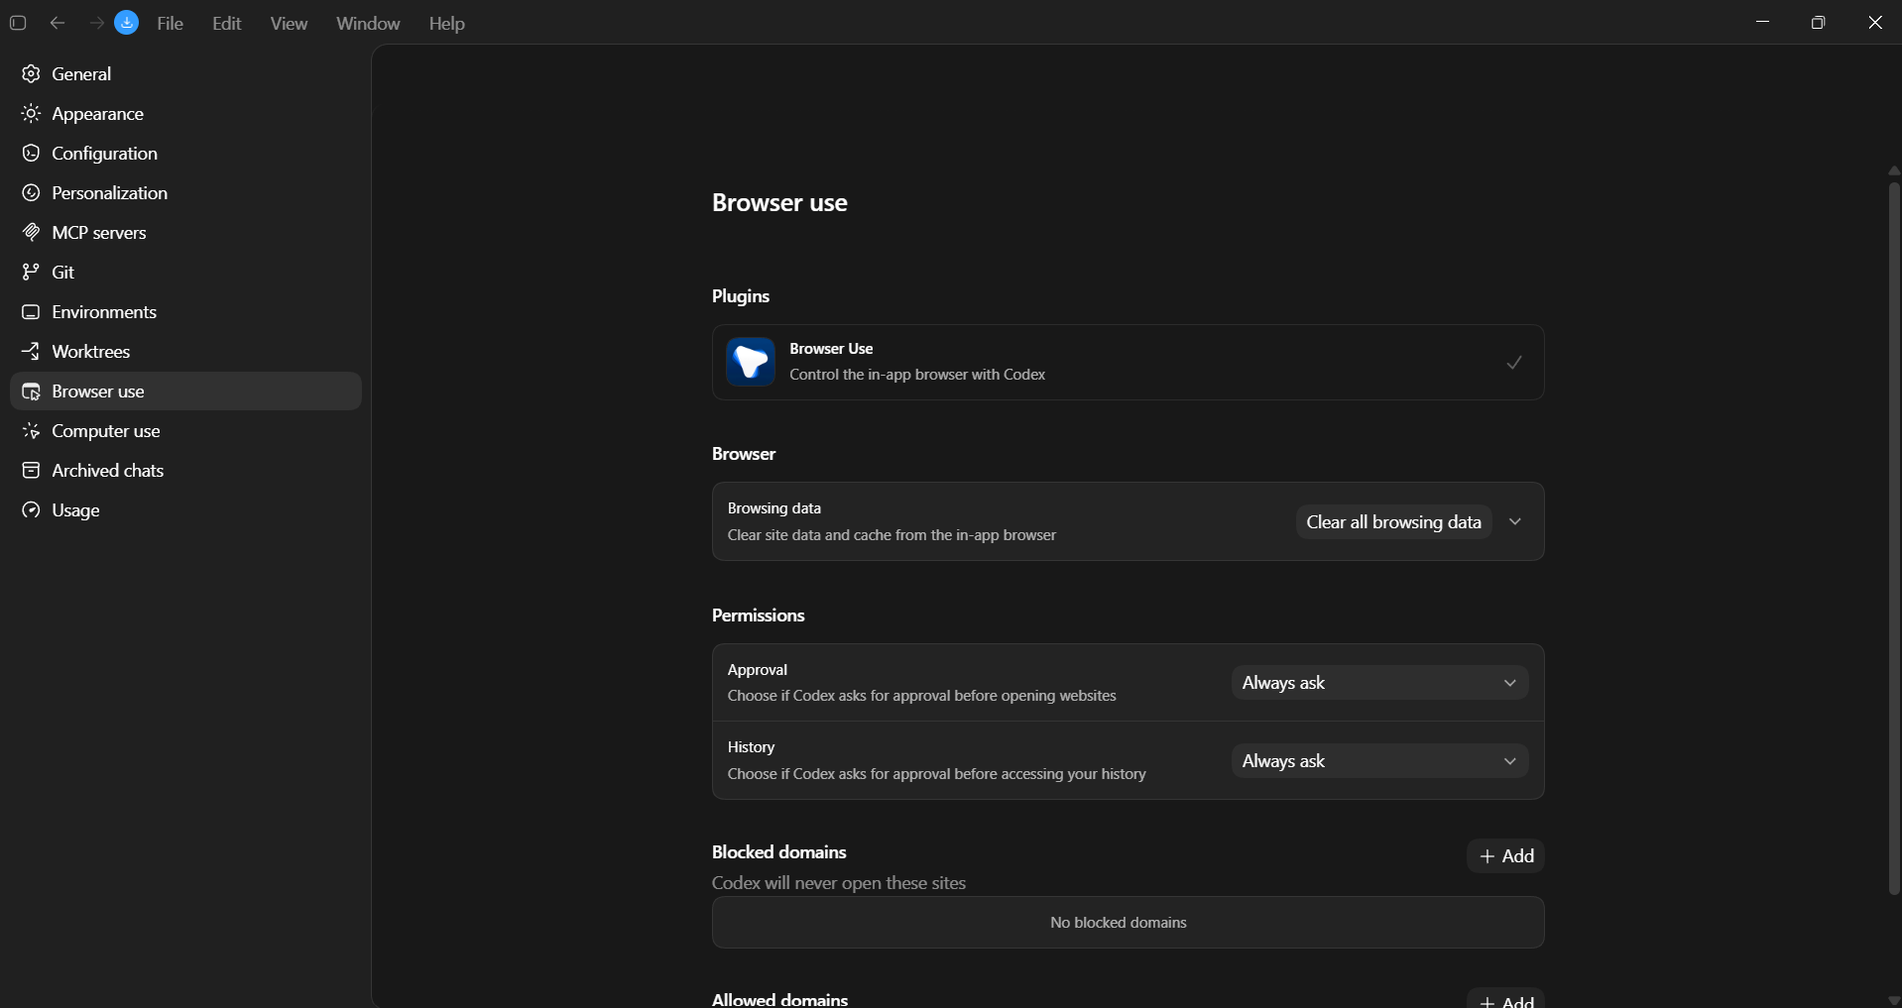
Task: Add an allowed domain
Action: click(1506, 999)
